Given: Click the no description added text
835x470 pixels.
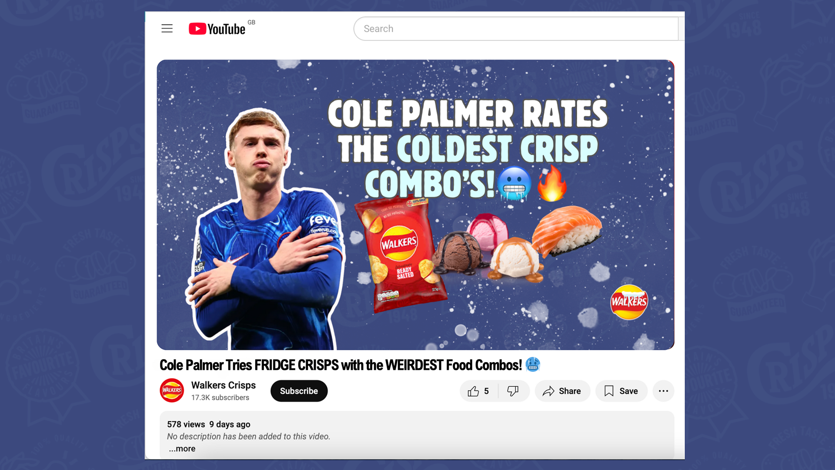Looking at the screenshot, I should pos(249,436).
